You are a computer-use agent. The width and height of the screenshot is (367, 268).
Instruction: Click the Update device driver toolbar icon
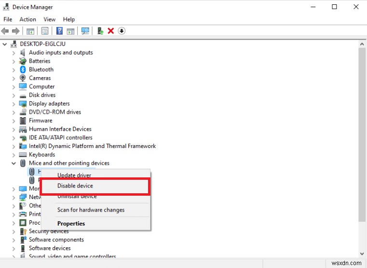tap(100, 31)
